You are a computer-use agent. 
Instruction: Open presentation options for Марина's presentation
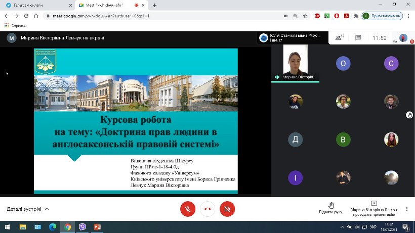click(373, 208)
